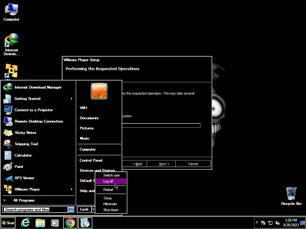This screenshot has height=229, width=306.
Task: Click the network tray icon
Action: (270, 222)
